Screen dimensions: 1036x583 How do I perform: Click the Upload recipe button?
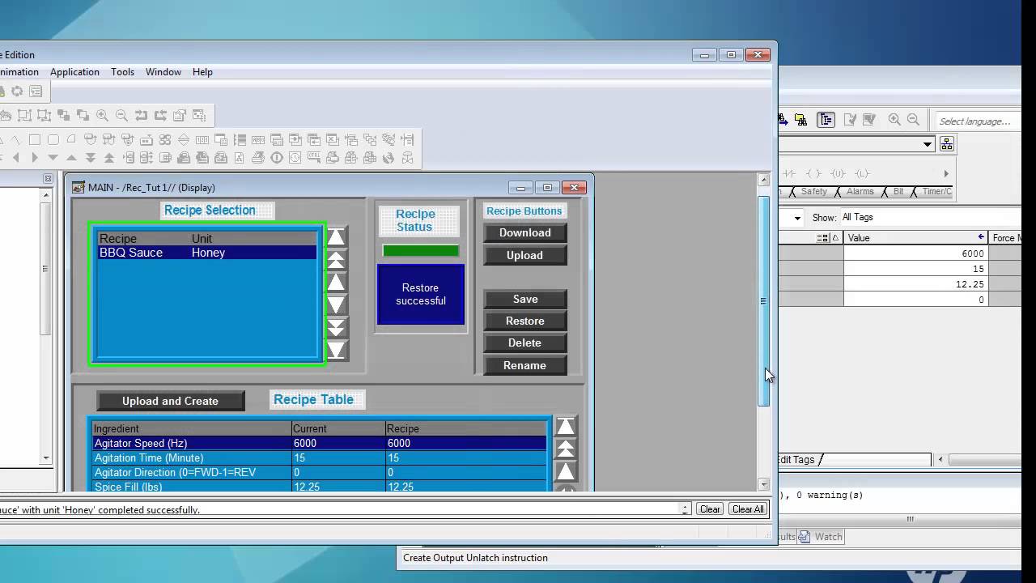[524, 255]
